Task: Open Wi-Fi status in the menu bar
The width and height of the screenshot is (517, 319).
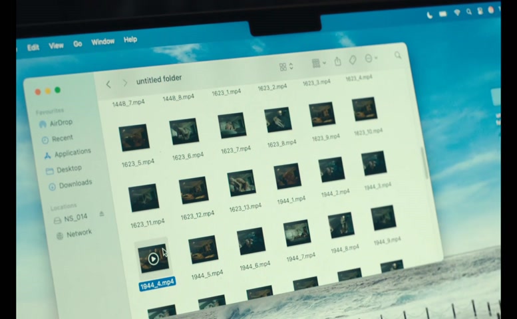Action: (x=457, y=13)
